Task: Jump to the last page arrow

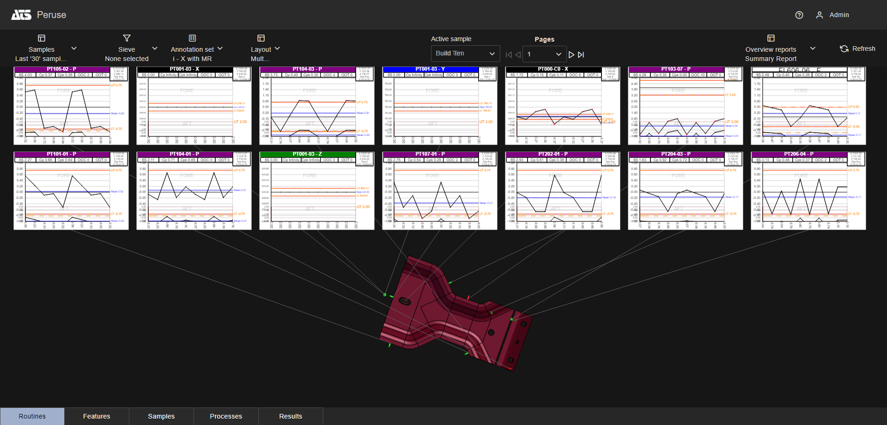Action: pos(581,55)
